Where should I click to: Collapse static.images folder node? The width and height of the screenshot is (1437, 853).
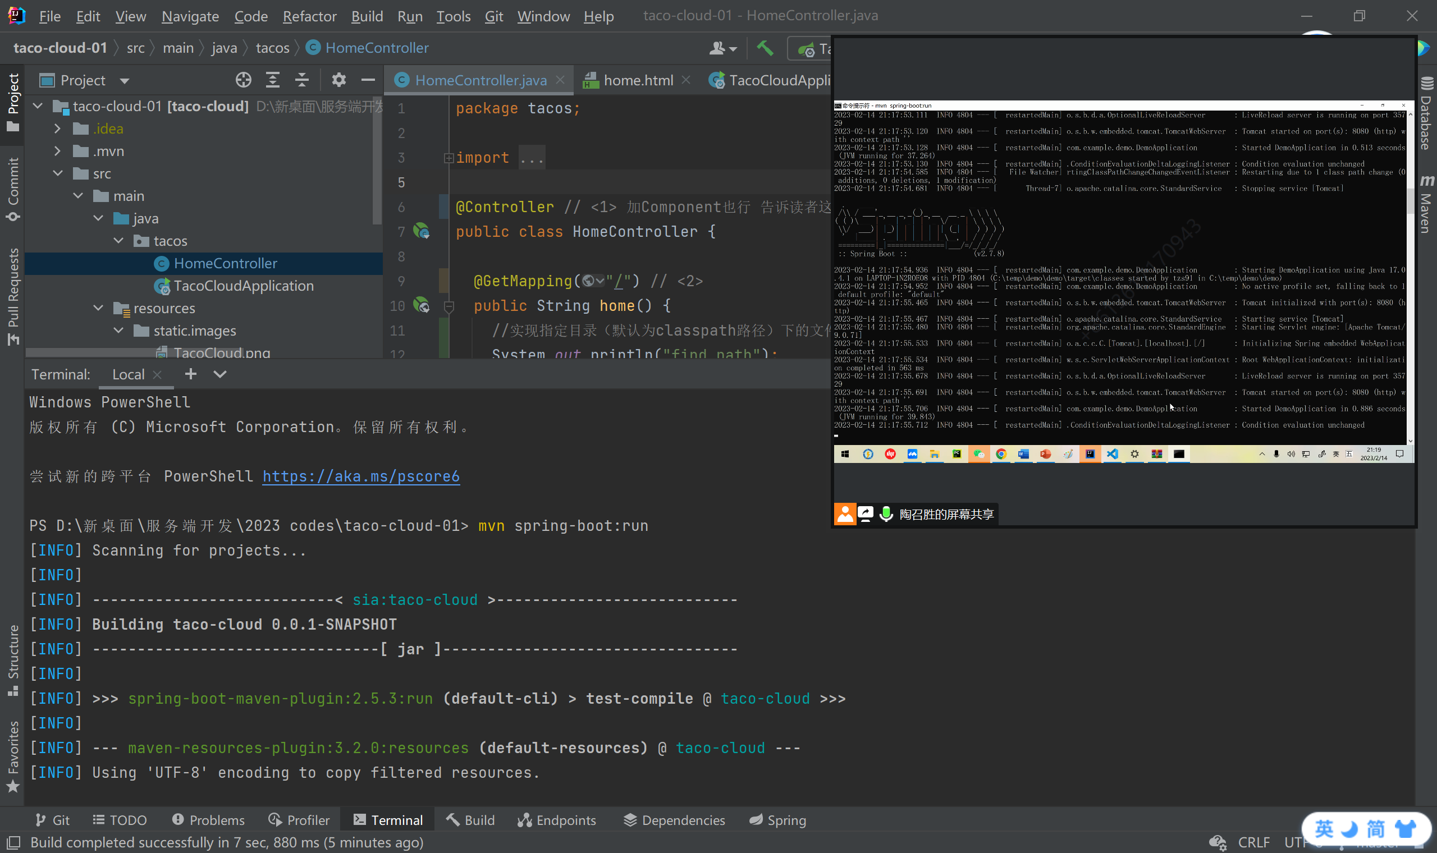click(118, 331)
